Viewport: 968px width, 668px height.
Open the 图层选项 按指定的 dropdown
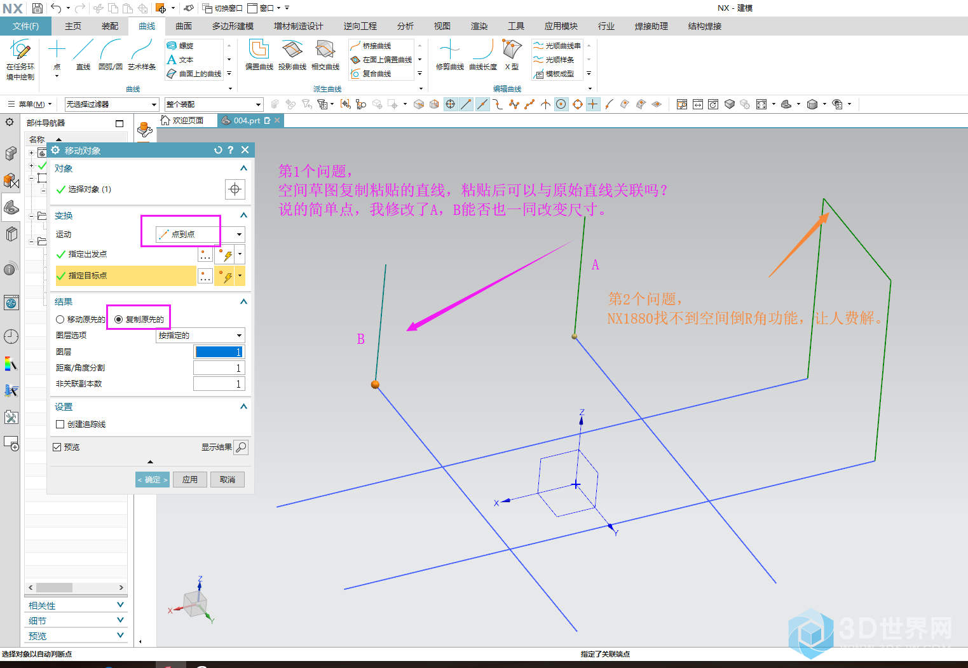click(x=200, y=335)
